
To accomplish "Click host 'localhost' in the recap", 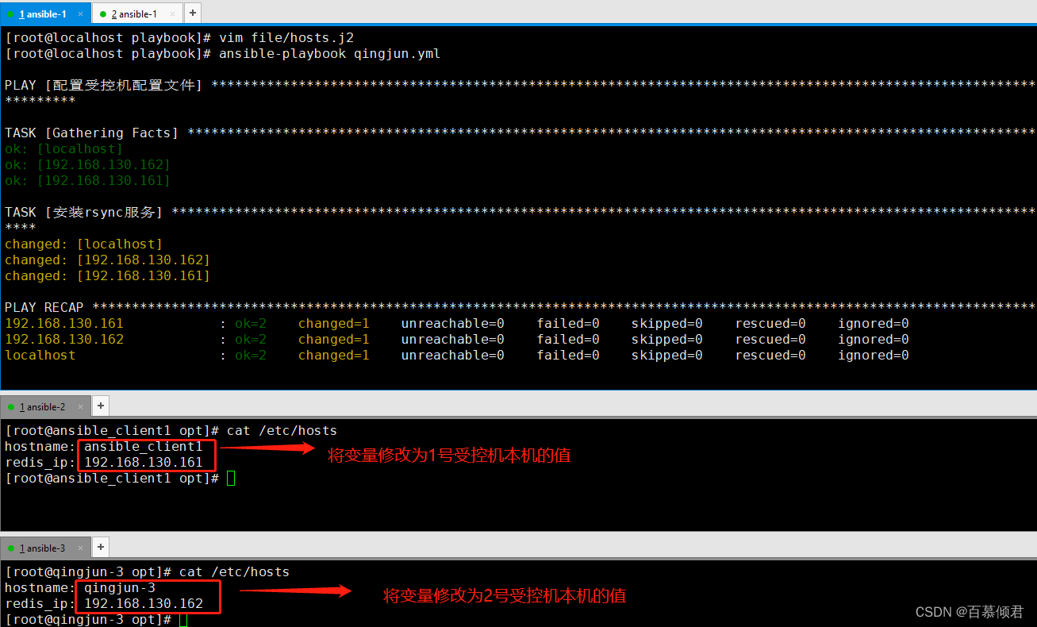I will pyautogui.click(x=40, y=356).
